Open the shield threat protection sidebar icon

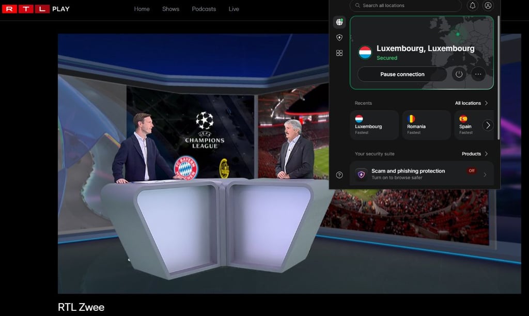339,37
